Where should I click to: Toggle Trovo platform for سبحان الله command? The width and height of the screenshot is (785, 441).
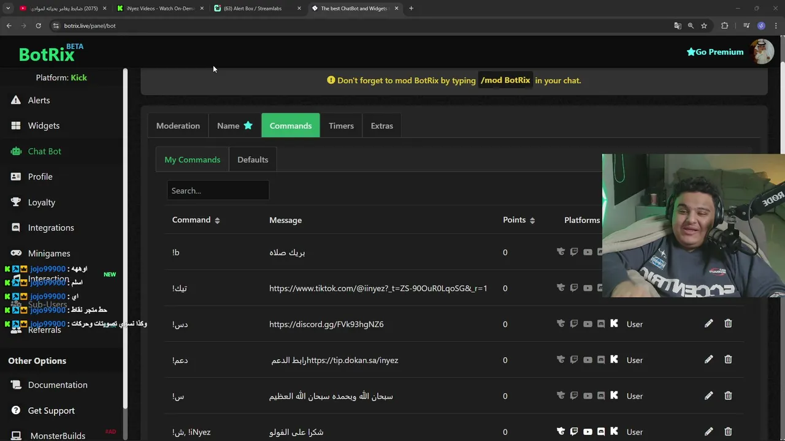[x=561, y=396]
